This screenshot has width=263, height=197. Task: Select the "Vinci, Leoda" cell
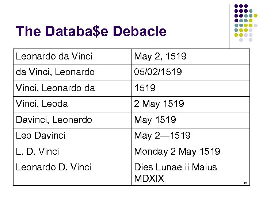click(x=42, y=104)
